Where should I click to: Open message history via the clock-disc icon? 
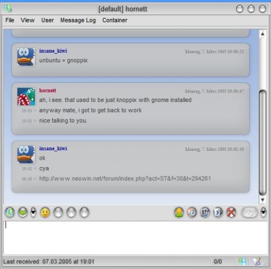(x=192, y=212)
